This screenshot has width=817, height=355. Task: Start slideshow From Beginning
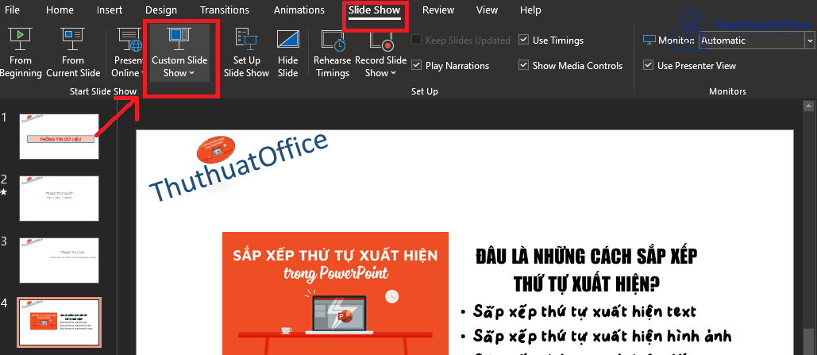[21, 53]
